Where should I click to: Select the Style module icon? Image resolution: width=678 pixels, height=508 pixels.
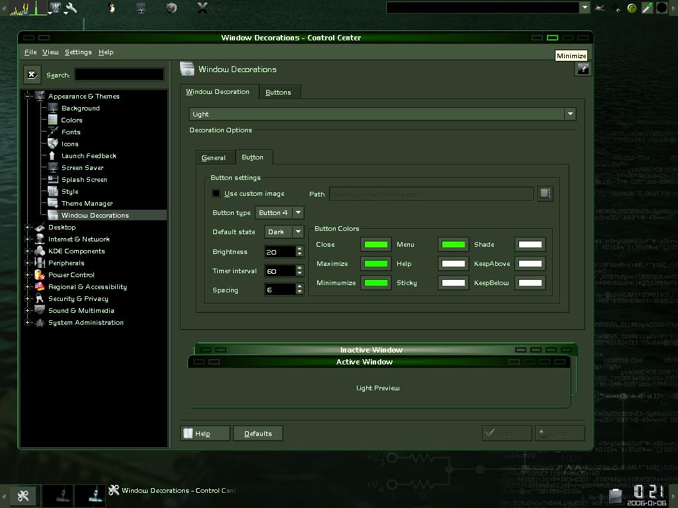coord(53,191)
